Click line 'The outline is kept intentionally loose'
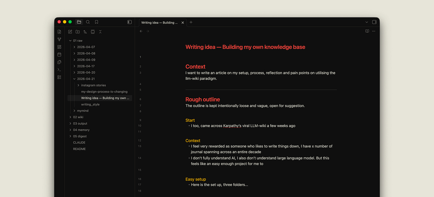The image size is (434, 197). [245, 106]
